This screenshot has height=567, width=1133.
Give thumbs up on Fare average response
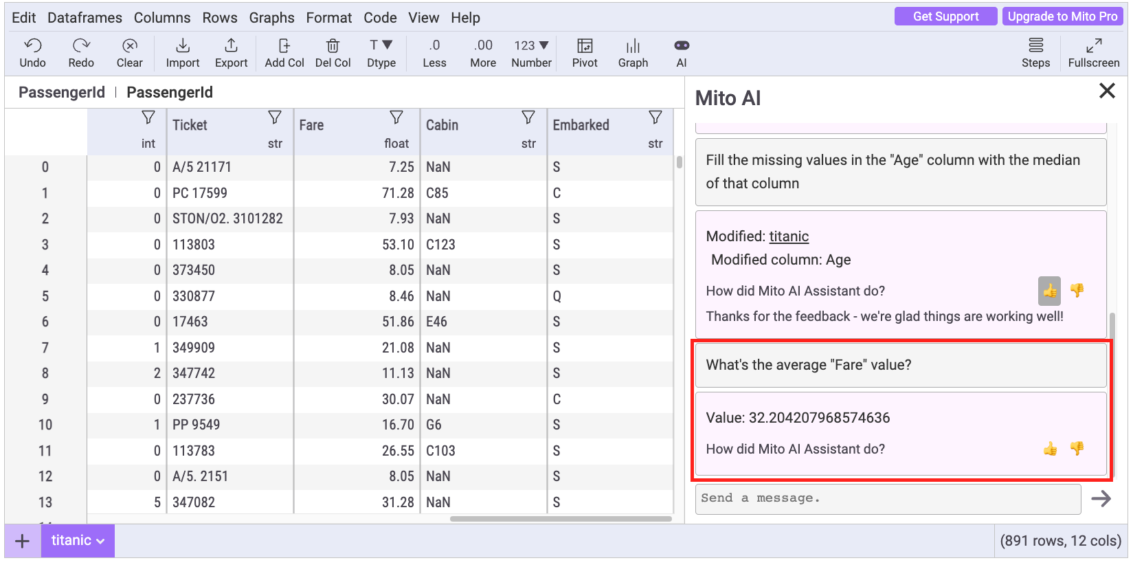pyautogui.click(x=1050, y=449)
